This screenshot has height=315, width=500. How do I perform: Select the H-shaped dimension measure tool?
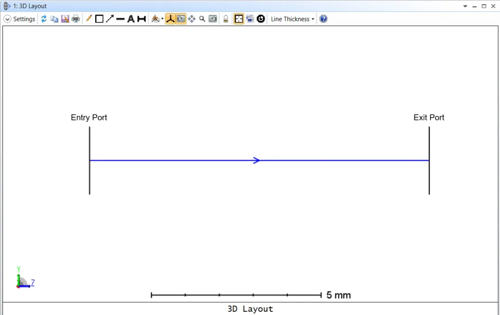click(142, 19)
